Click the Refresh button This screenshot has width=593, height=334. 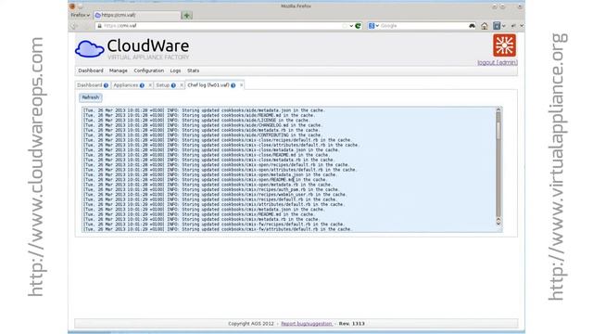coord(91,97)
